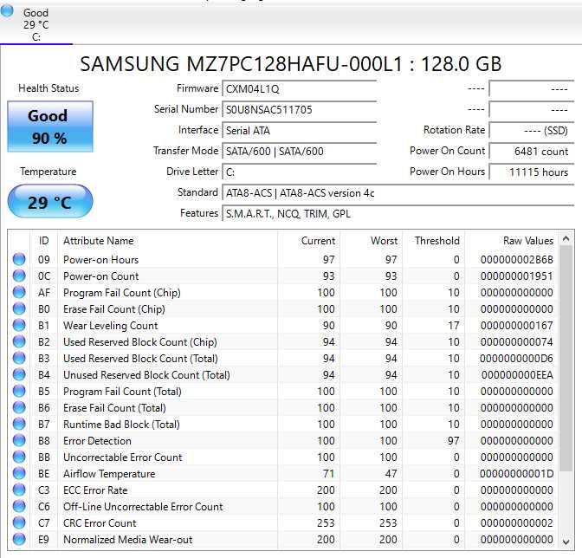Click raw value 000000001951 for Power-on Count
Viewport: 582px width, 558px height.
[517, 276]
